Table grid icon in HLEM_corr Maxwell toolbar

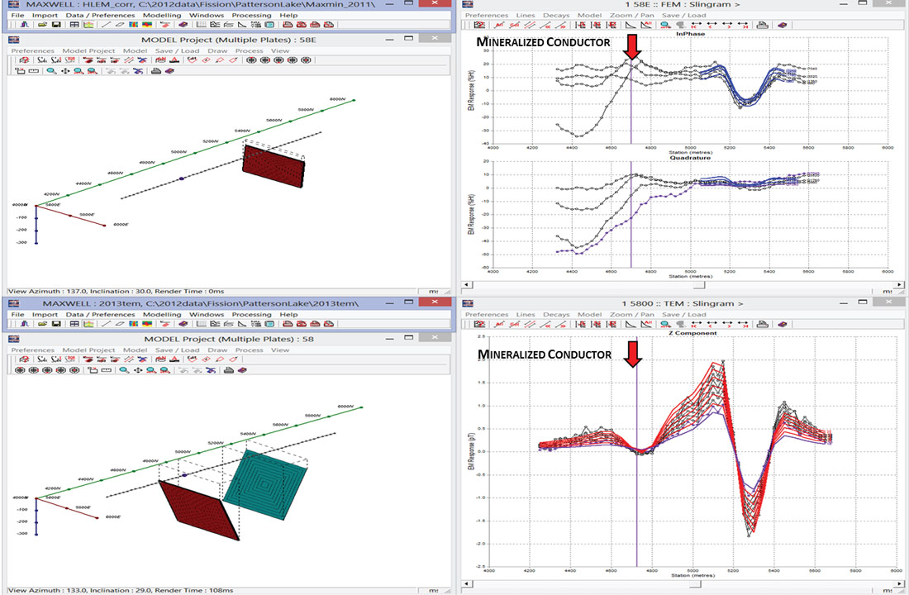74,25
